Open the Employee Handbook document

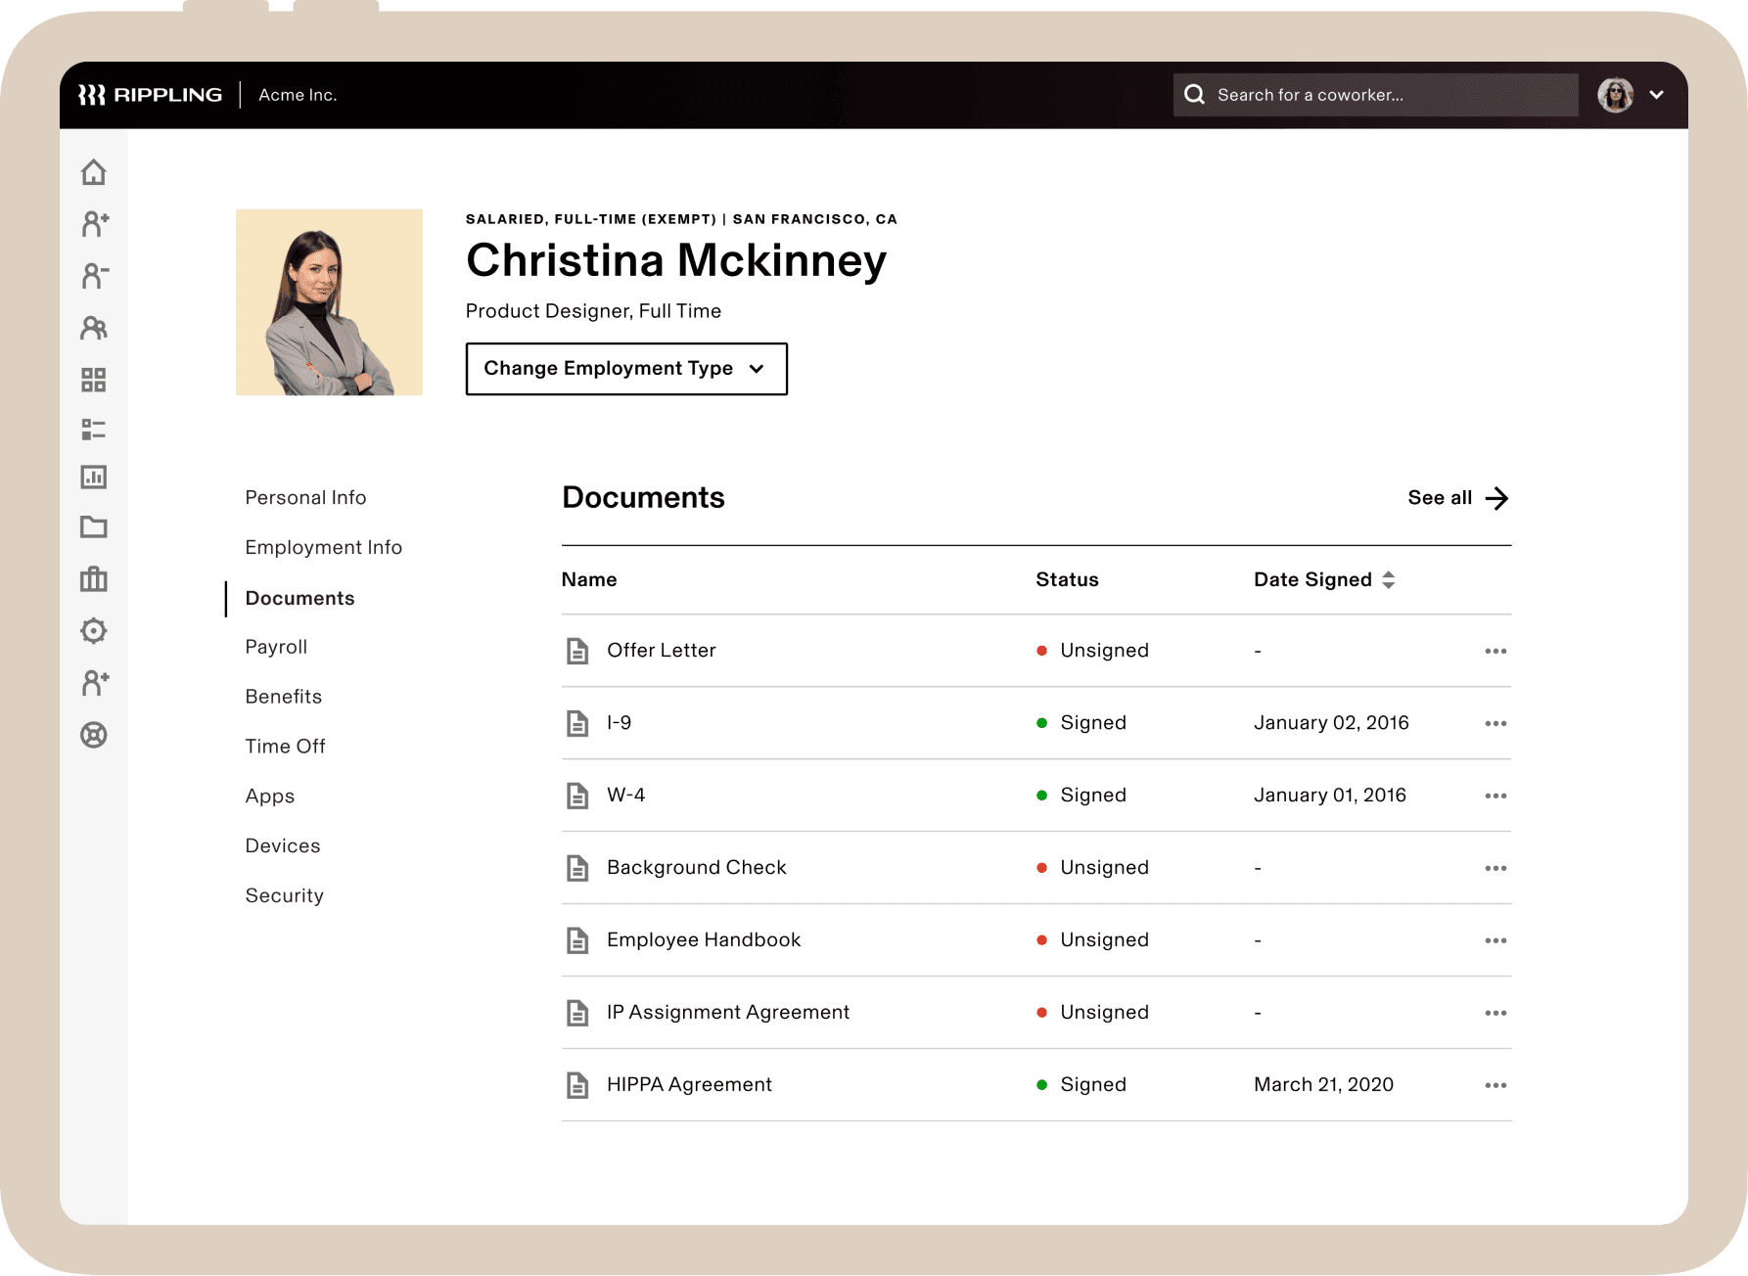click(x=703, y=940)
